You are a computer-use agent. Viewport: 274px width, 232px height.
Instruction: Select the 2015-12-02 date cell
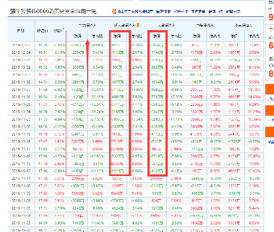pyautogui.click(x=21, y=67)
